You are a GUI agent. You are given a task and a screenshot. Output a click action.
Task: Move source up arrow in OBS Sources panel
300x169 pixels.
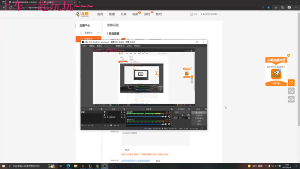[x=115, y=125]
